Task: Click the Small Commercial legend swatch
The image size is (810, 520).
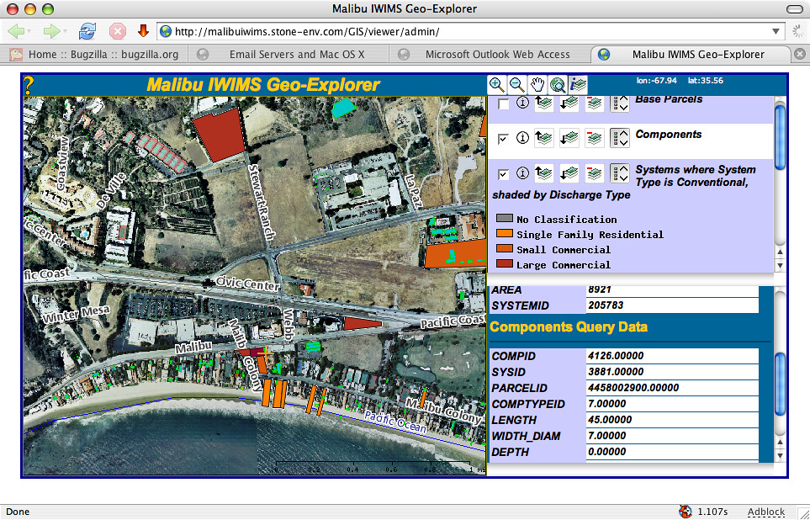Action: click(505, 248)
